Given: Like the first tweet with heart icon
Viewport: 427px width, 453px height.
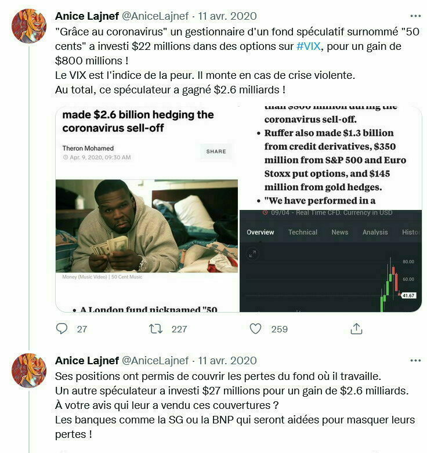Looking at the screenshot, I should tap(255, 329).
